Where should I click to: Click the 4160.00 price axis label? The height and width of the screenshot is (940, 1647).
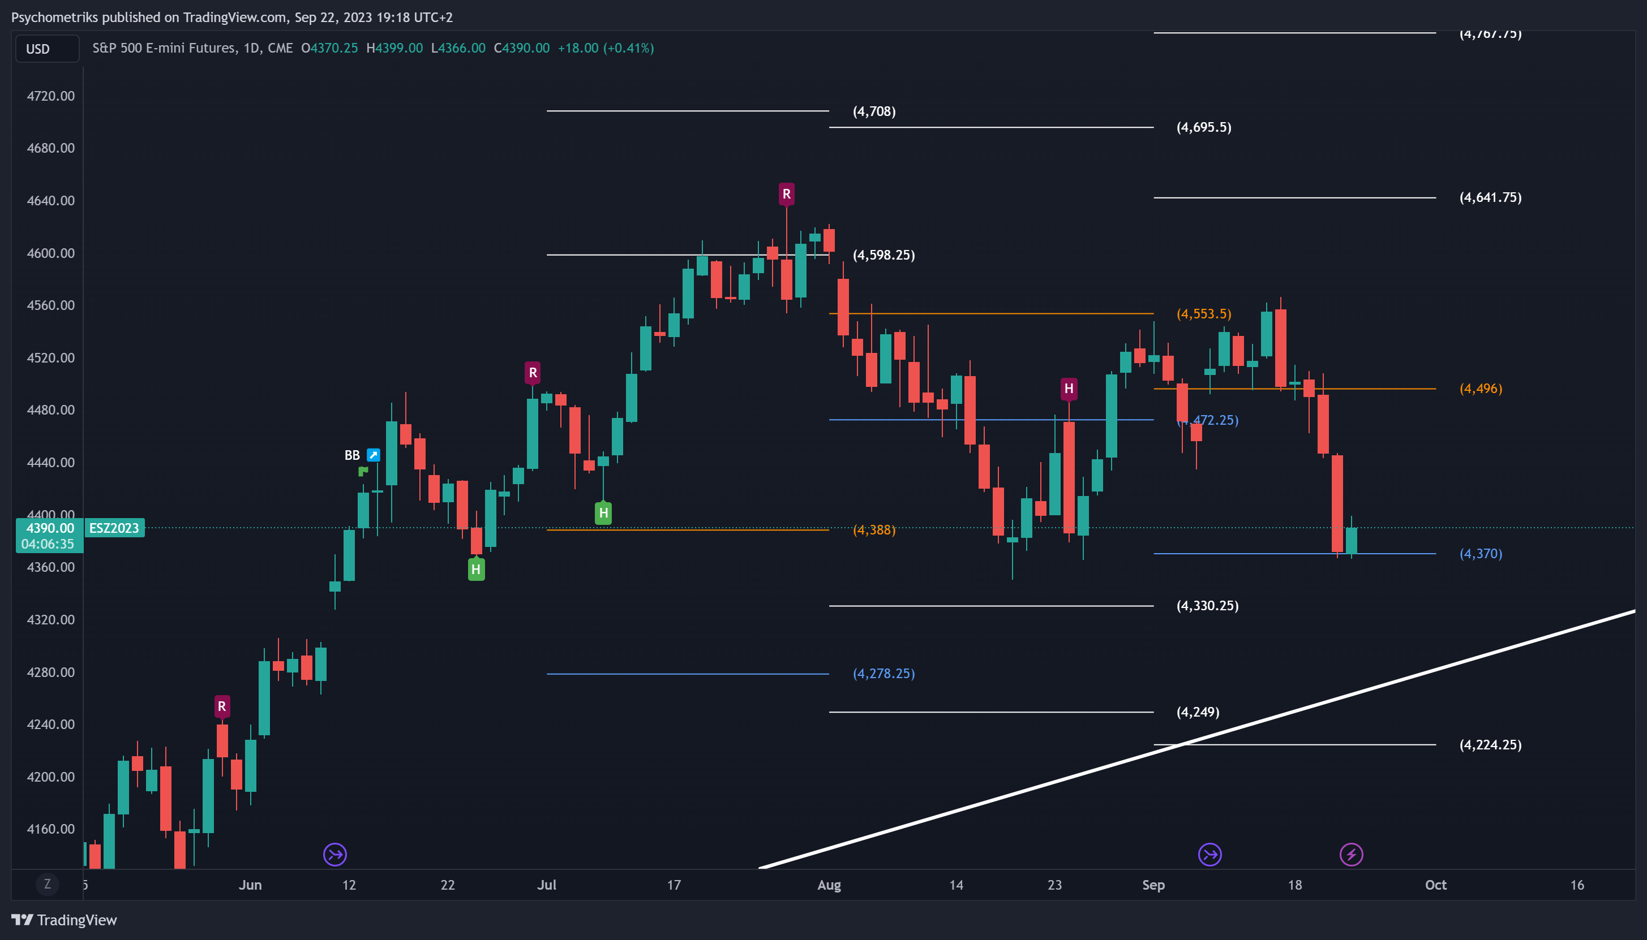tap(50, 829)
